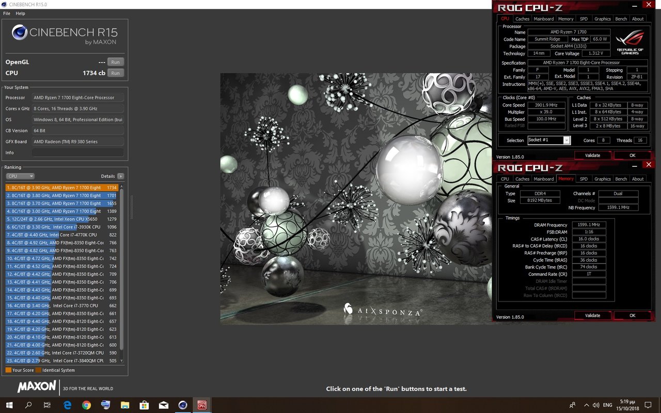661x413 pixels.
Task: Open the taskbar clock and date
Action: [628, 405]
